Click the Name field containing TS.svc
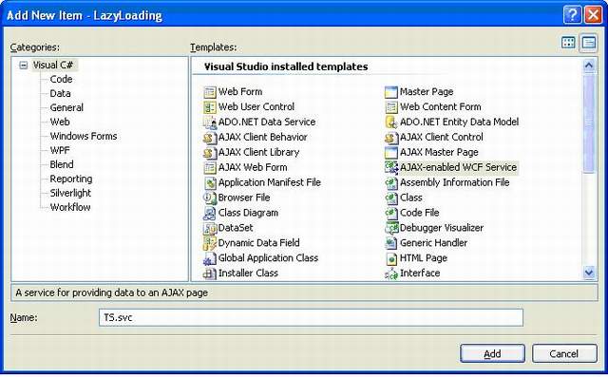The image size is (608, 377). pyautogui.click(x=311, y=318)
